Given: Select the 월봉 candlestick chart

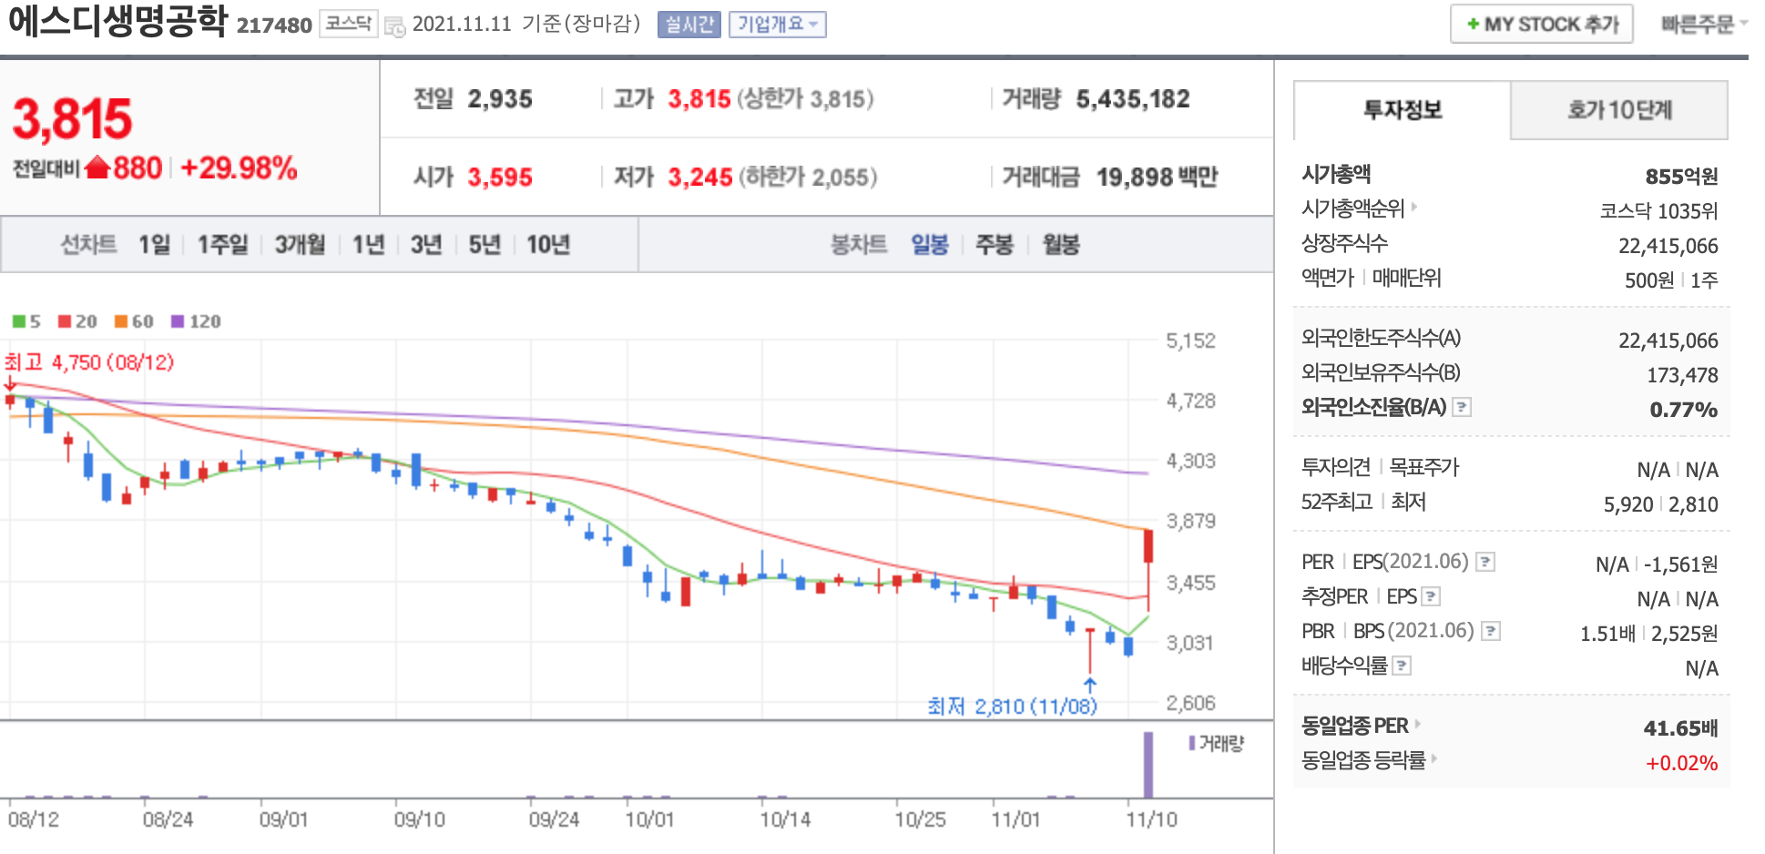Looking at the screenshot, I should pos(1060,244).
